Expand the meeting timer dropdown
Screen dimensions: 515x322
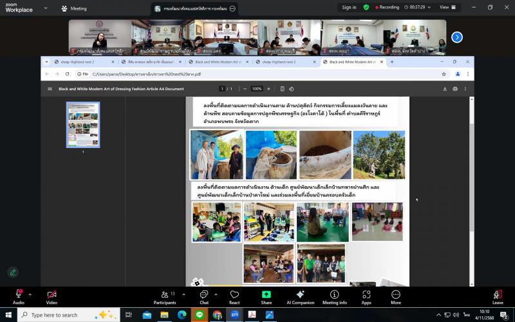point(429,7)
